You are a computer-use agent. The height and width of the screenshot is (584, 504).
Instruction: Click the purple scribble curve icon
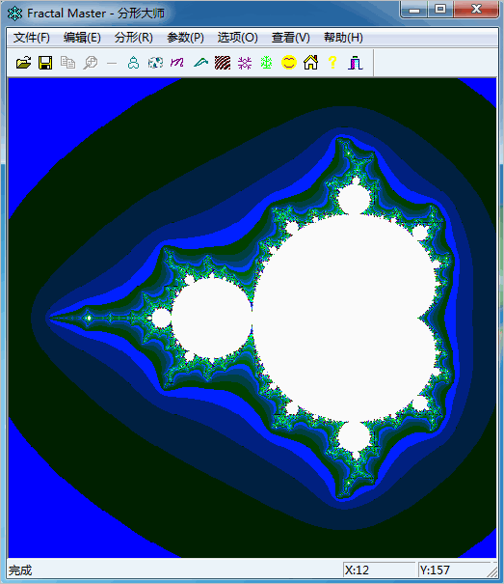coord(177,63)
